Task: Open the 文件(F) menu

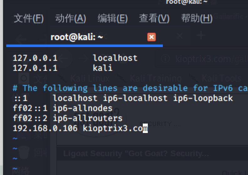Action: click(28, 19)
